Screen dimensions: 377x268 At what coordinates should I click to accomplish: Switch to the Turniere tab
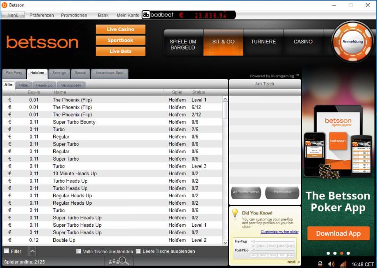263,43
